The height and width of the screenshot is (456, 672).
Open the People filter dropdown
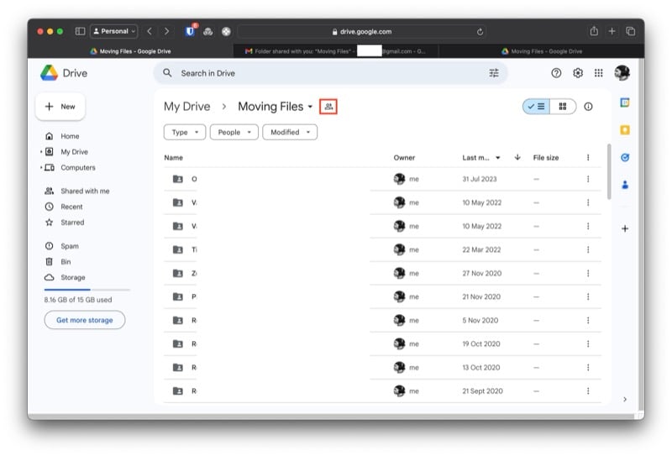point(234,133)
